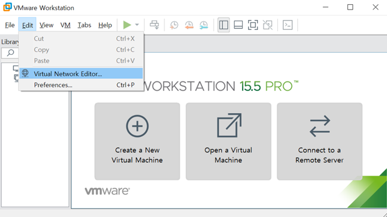387x217 pixels.
Task: Open the Help menu
Action: [x=105, y=25]
